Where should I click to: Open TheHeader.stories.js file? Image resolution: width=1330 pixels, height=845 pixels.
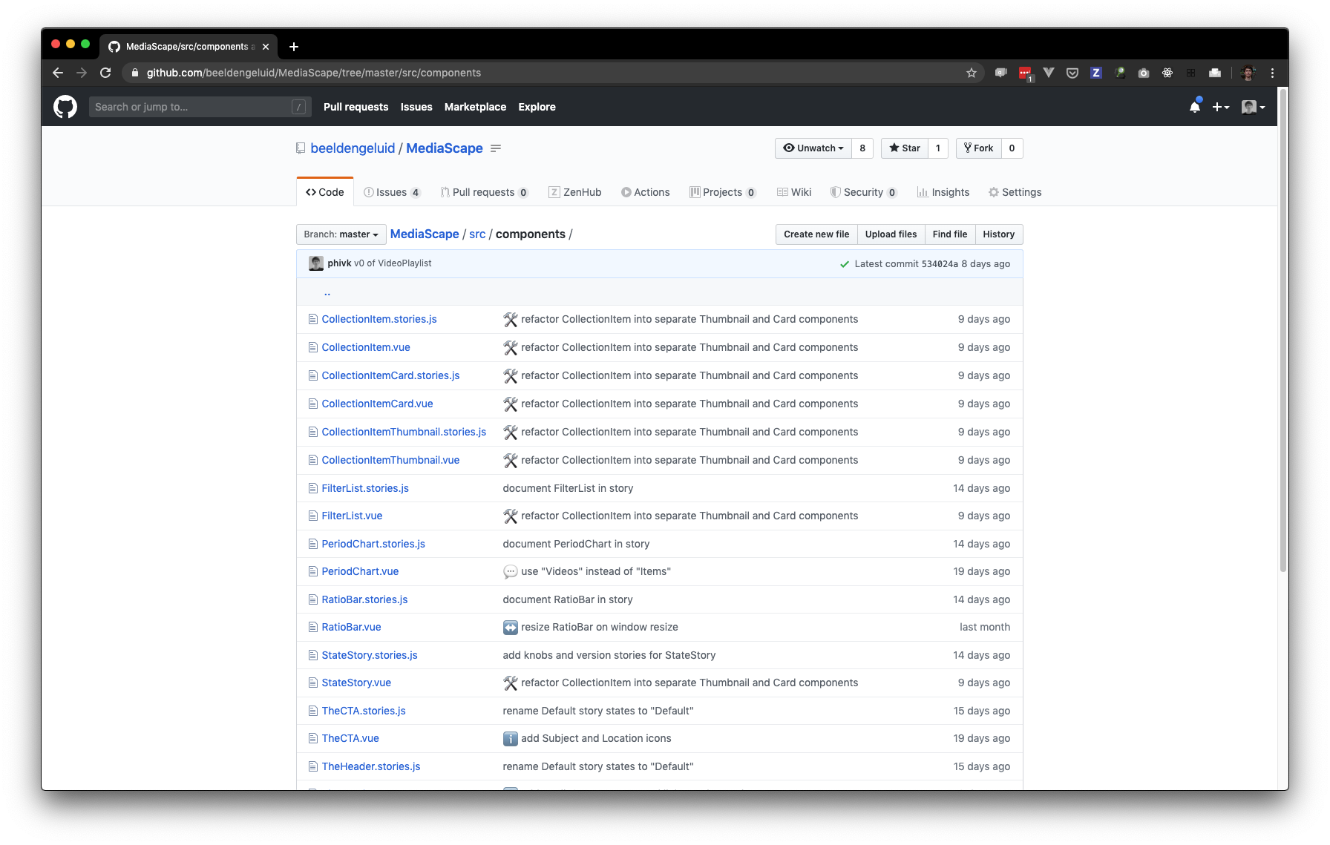(x=371, y=766)
